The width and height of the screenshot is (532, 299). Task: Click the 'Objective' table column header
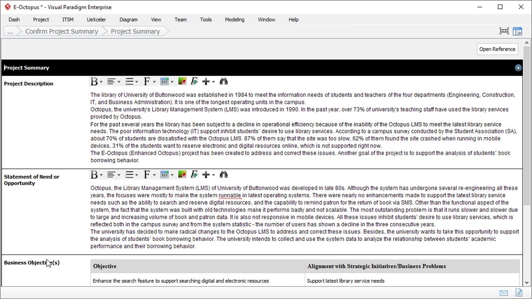198,266
